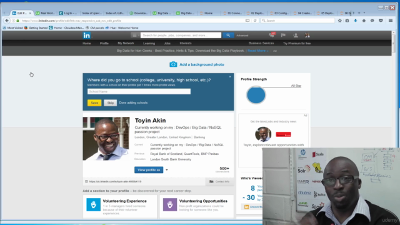Open My Network menu item
The image size is (400, 225).
126,43
